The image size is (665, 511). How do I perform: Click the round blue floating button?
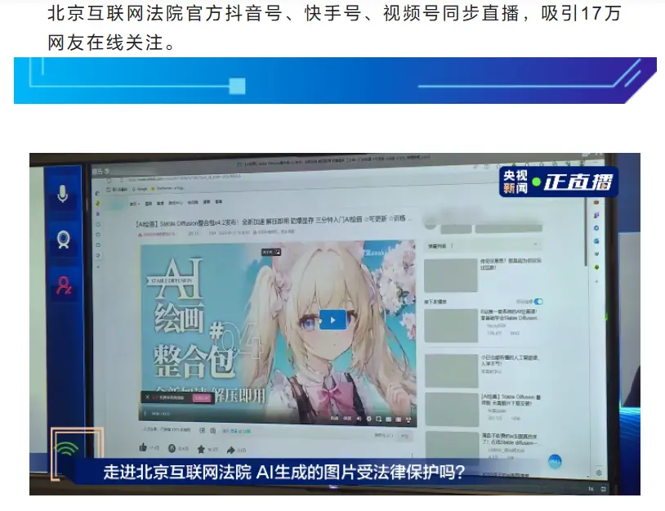[x=554, y=461]
